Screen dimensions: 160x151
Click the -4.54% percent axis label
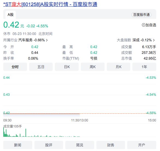point(151,95)
